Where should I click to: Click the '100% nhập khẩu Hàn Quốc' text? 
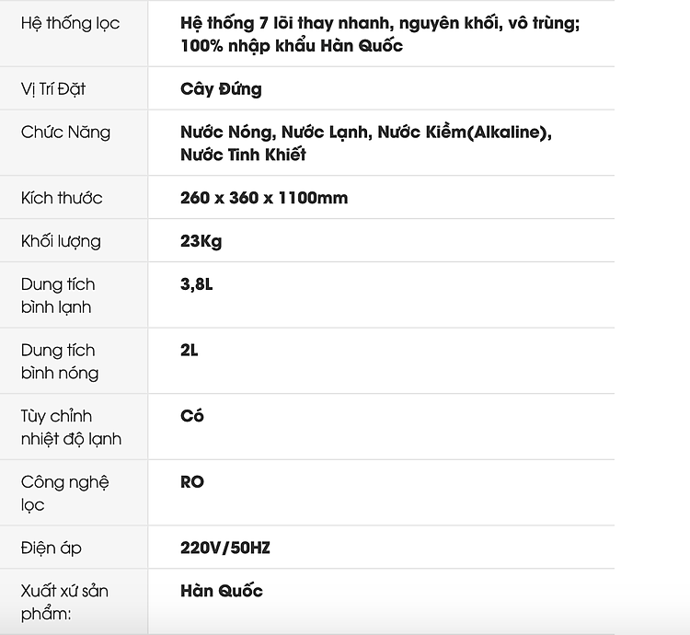[x=292, y=45]
